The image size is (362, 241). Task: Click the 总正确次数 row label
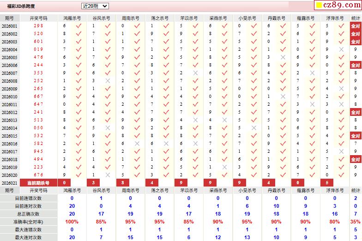28,214
